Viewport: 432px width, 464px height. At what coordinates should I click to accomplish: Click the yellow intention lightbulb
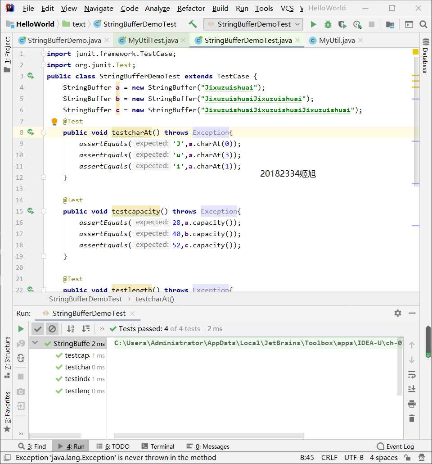tap(54, 121)
